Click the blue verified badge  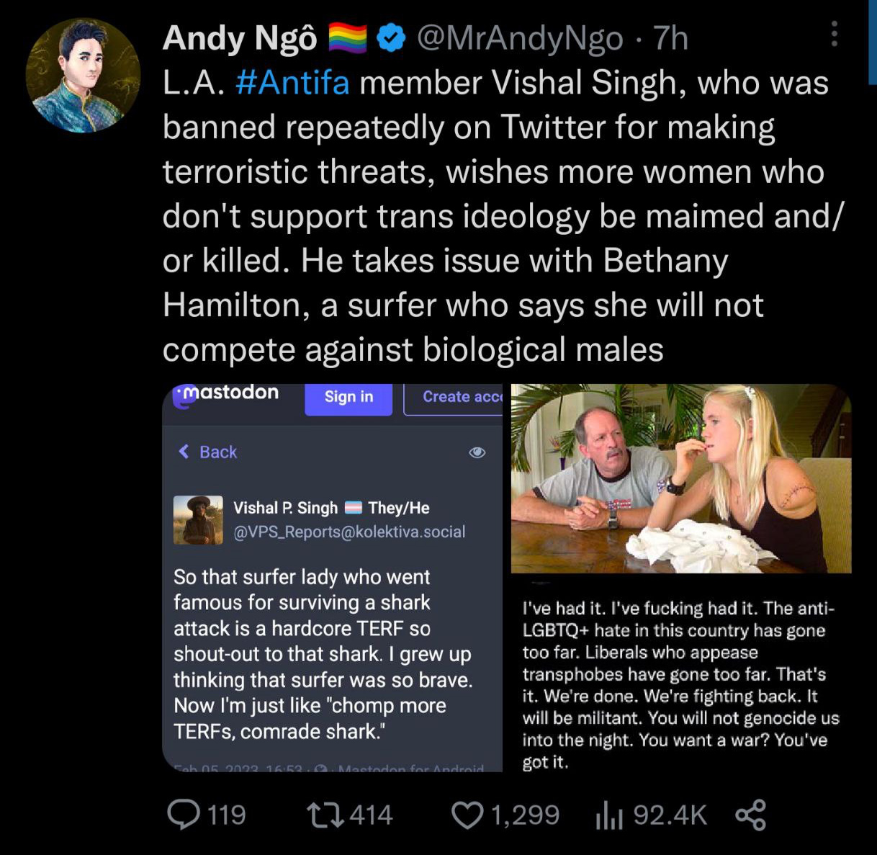coord(391,38)
